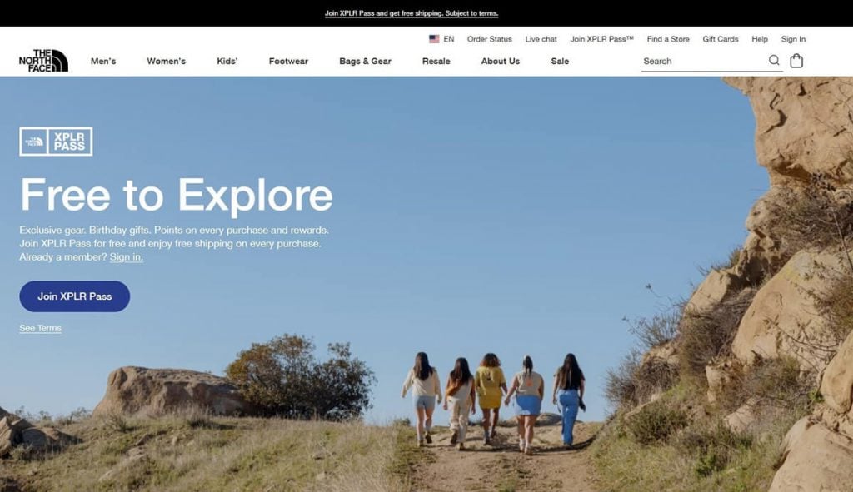Image resolution: width=853 pixels, height=492 pixels.
Task: Open the About Us menu
Action: tap(501, 62)
